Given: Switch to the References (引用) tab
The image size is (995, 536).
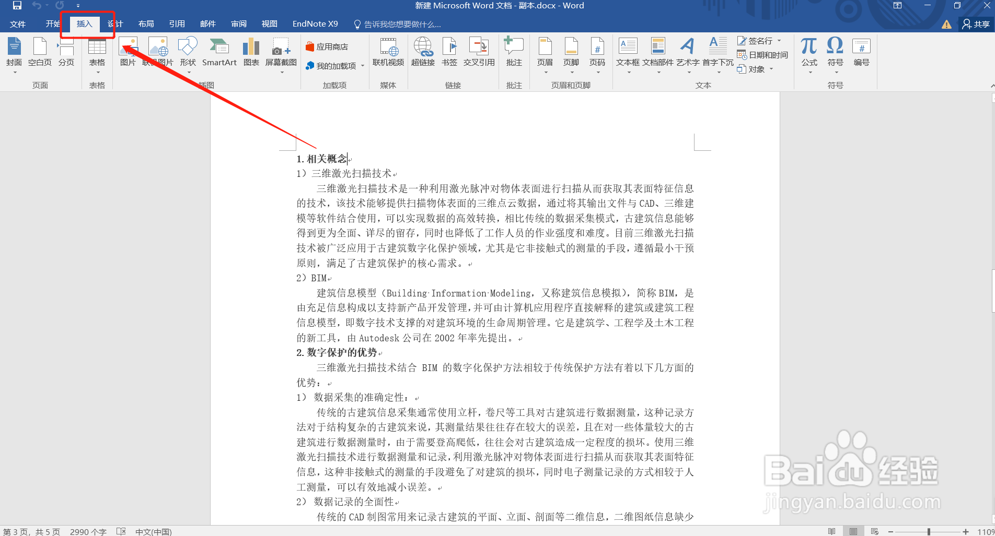Looking at the screenshot, I should click(177, 24).
